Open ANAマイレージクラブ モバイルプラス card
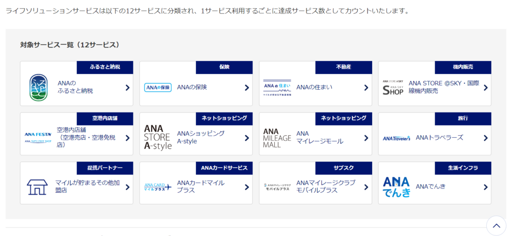The image size is (508, 236). tap(325, 186)
